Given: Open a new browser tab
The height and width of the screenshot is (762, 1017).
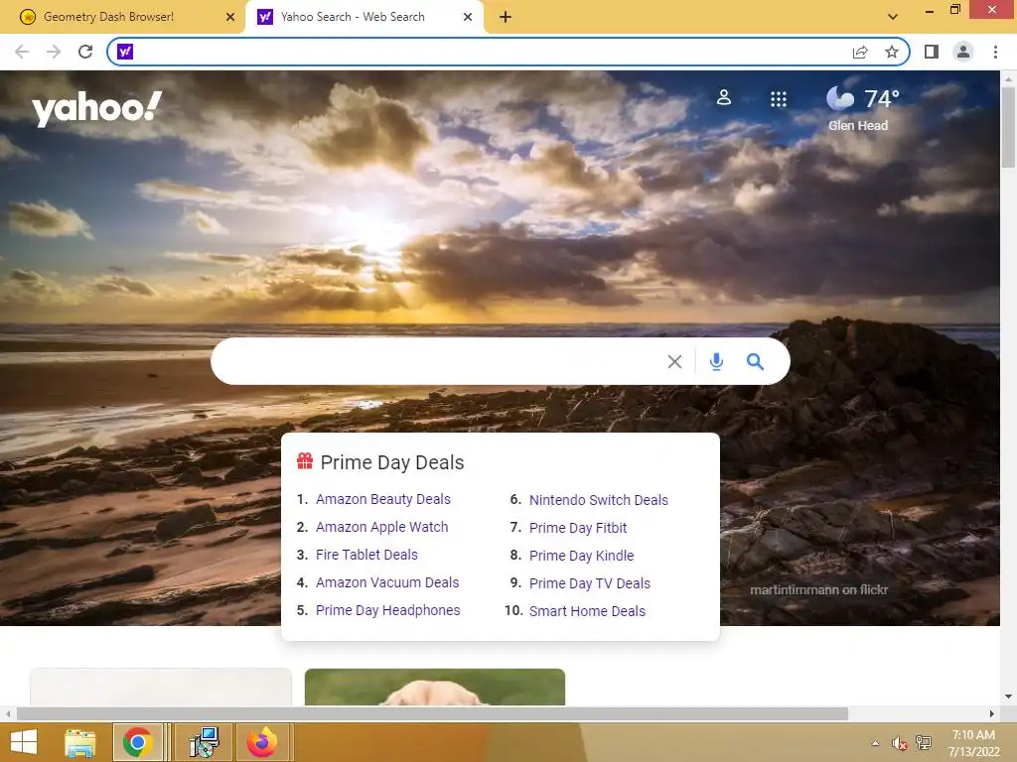Looking at the screenshot, I should tap(506, 17).
